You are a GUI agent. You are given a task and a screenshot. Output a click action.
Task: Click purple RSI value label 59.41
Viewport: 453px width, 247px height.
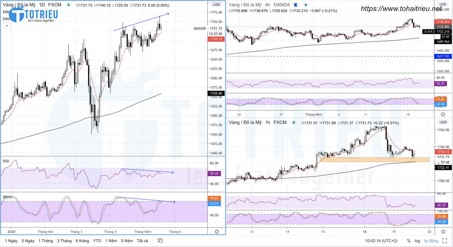[214, 174]
